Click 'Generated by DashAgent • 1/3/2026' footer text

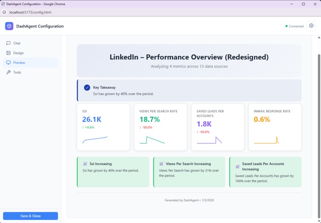[189, 200]
